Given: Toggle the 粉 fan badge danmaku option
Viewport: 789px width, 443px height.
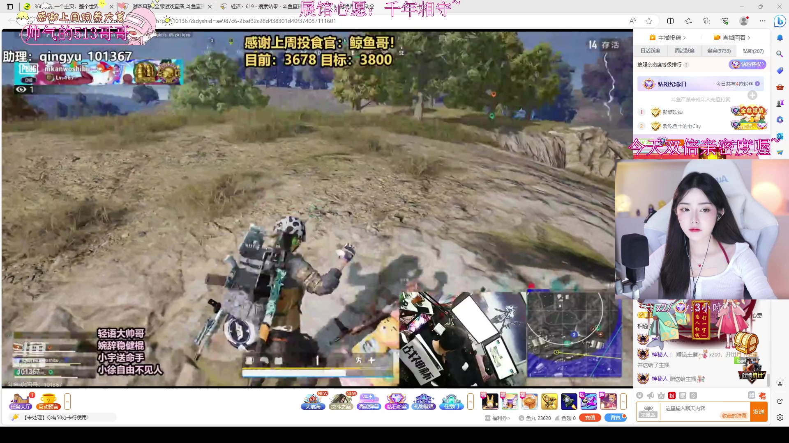Looking at the screenshot, I should pyautogui.click(x=672, y=395).
